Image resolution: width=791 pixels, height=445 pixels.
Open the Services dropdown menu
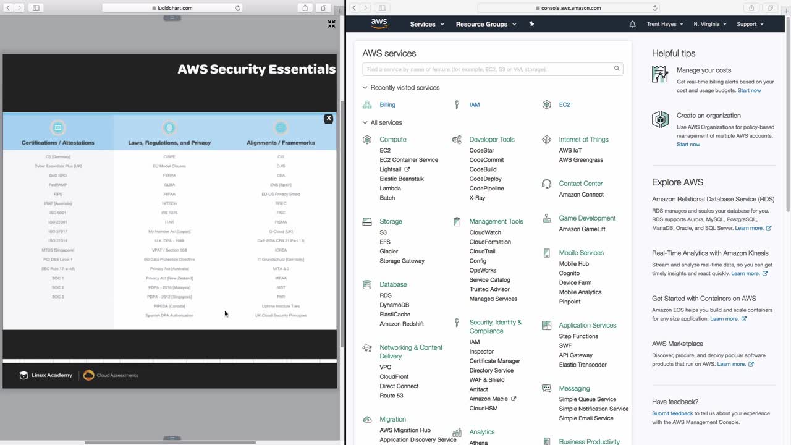pos(427,24)
